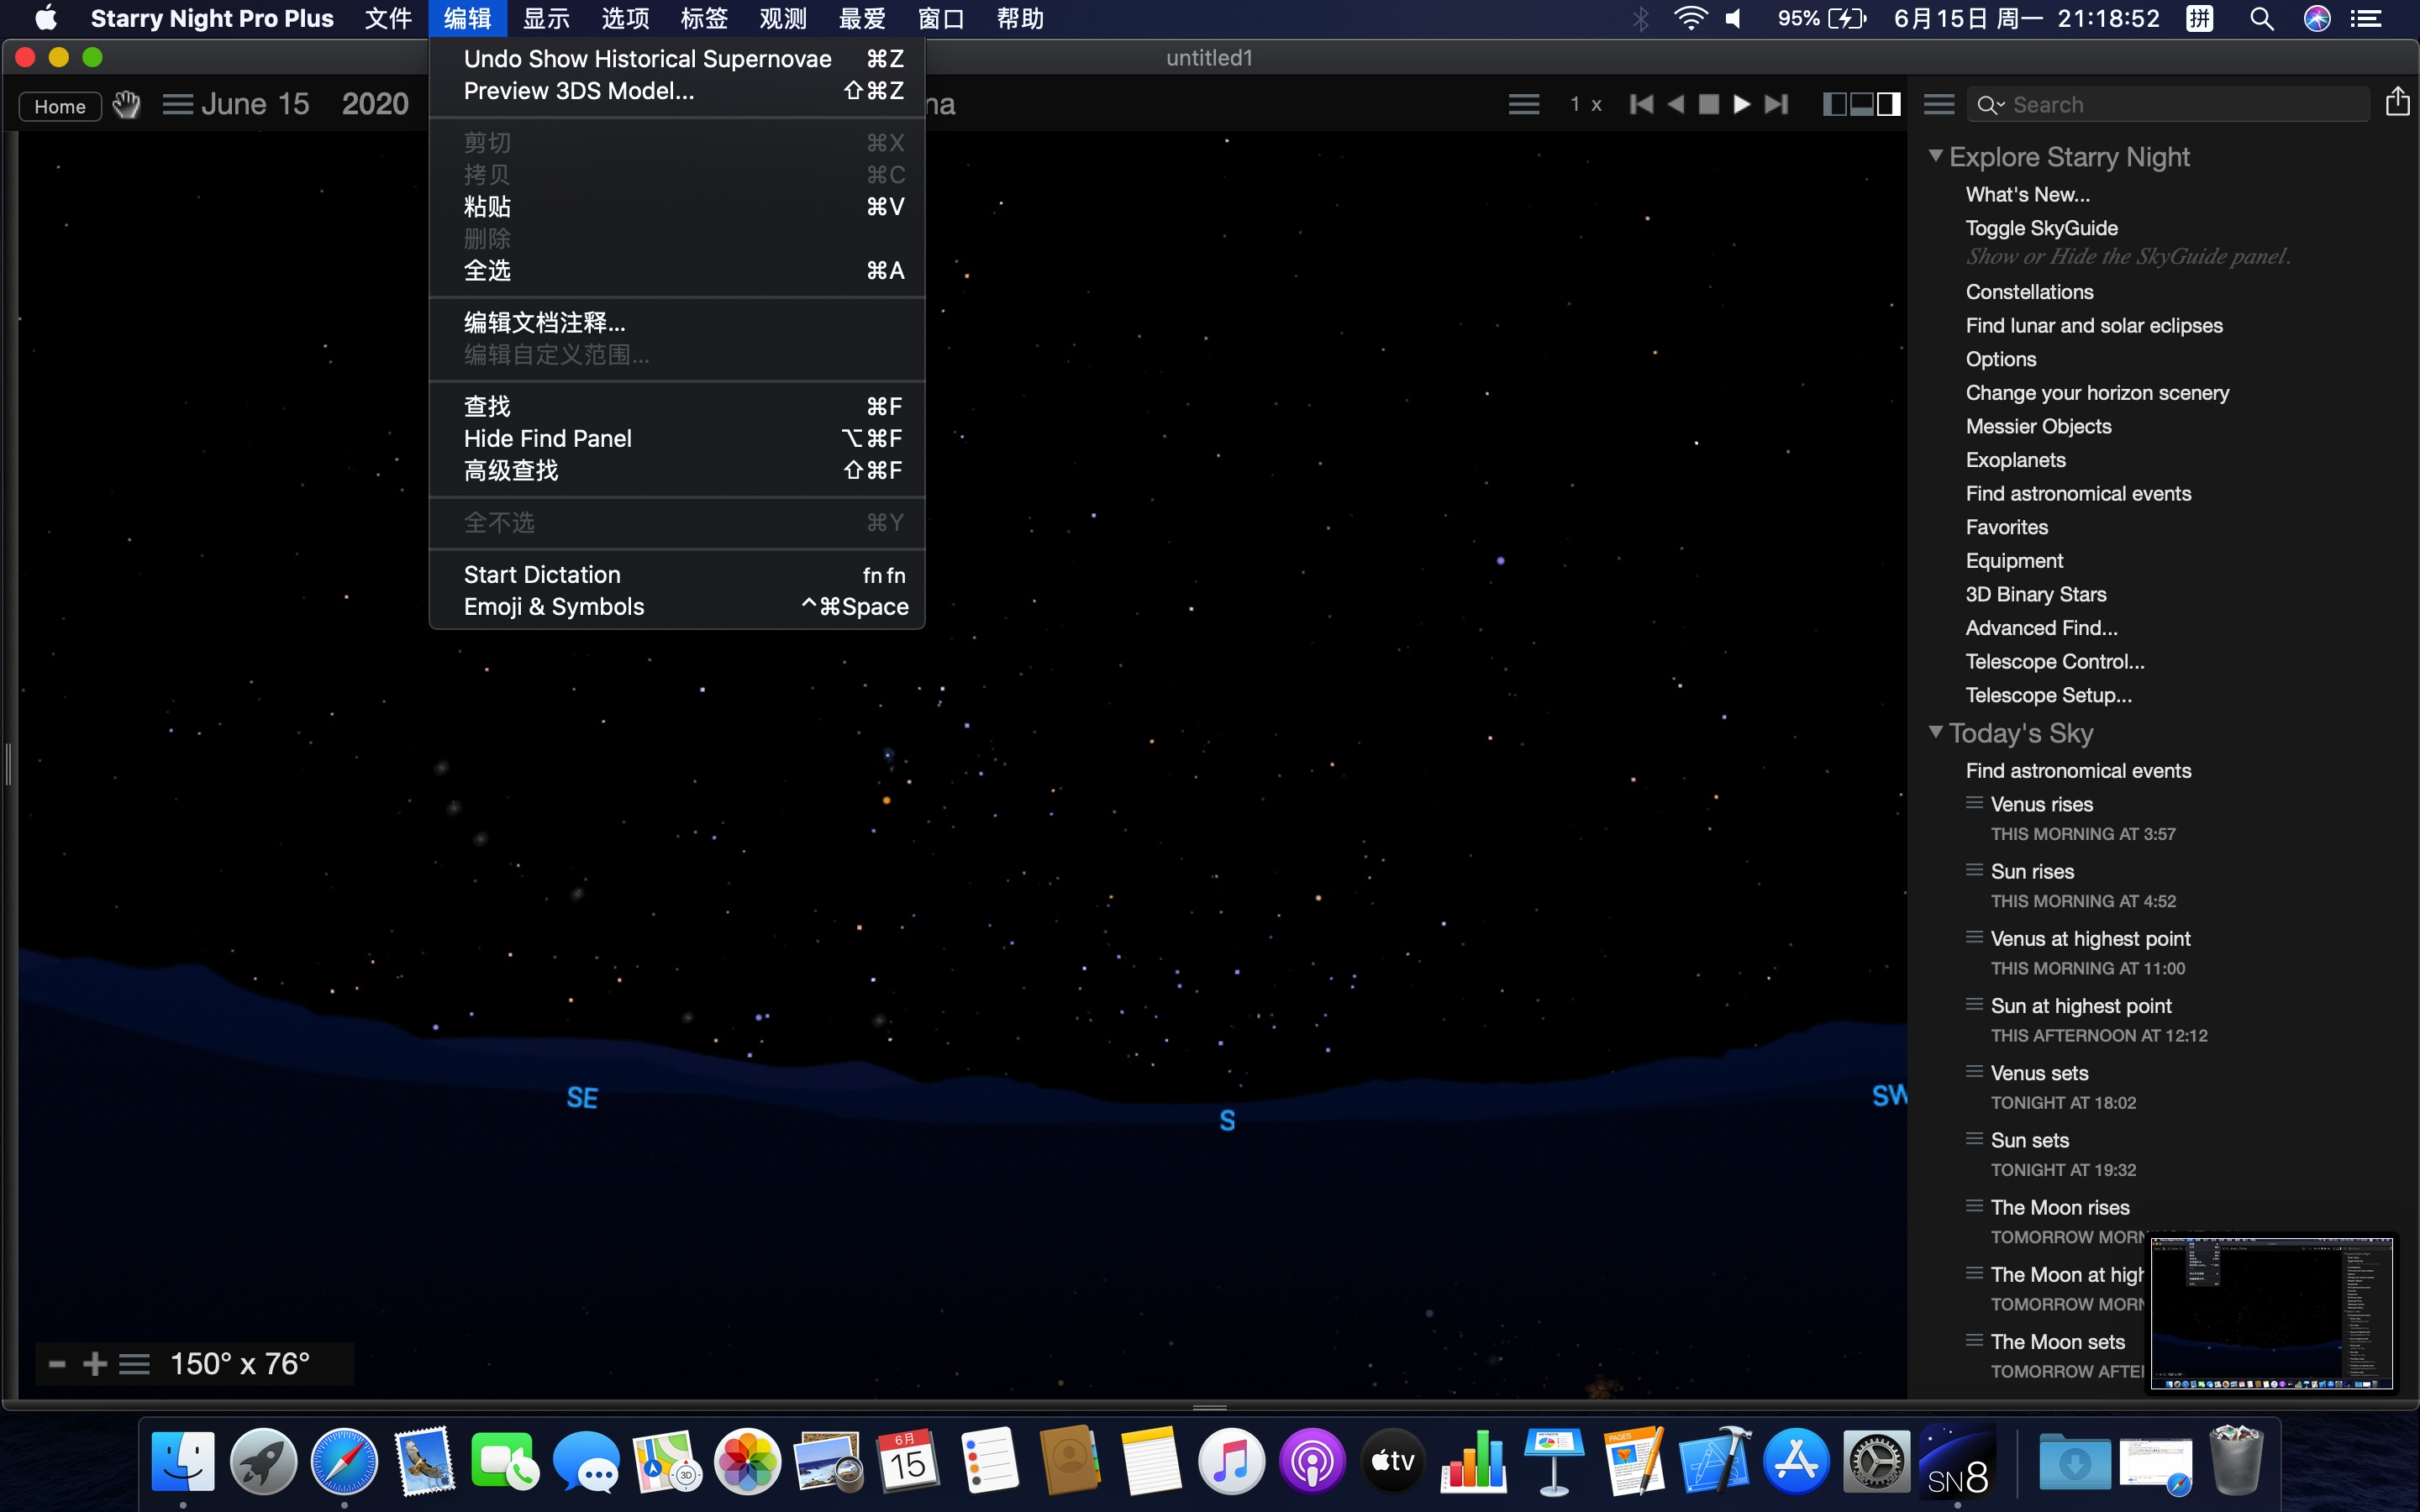The height and width of the screenshot is (1512, 2420).
Task: Toggle the left side pane layout
Action: (x=1835, y=104)
